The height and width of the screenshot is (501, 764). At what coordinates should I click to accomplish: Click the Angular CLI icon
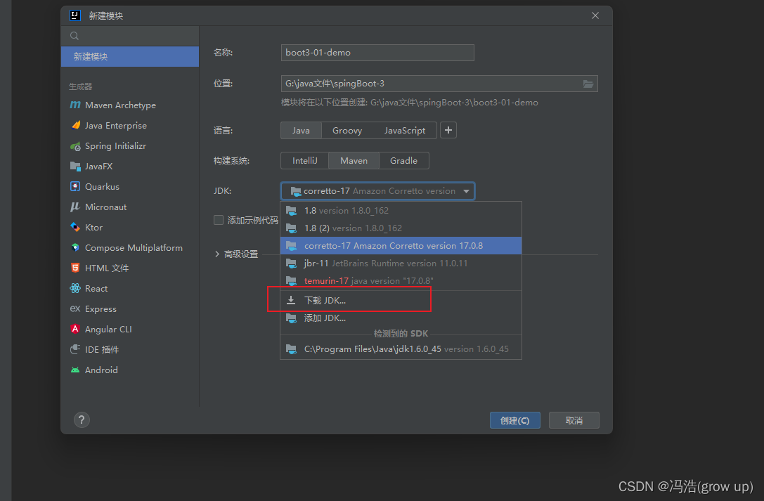(x=75, y=329)
